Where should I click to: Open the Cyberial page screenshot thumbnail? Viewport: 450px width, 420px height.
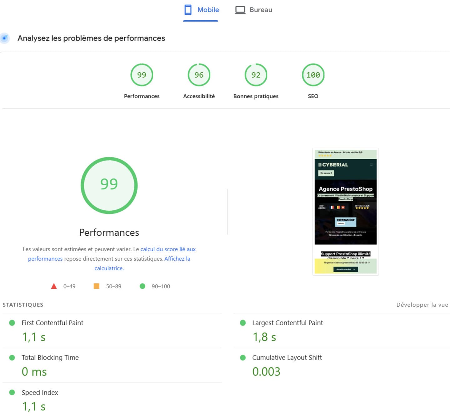[x=346, y=212]
